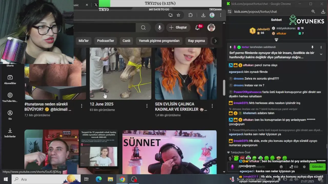Open the Chrome extensions puzzle icon
This screenshot has width=328, height=184.
190,15
